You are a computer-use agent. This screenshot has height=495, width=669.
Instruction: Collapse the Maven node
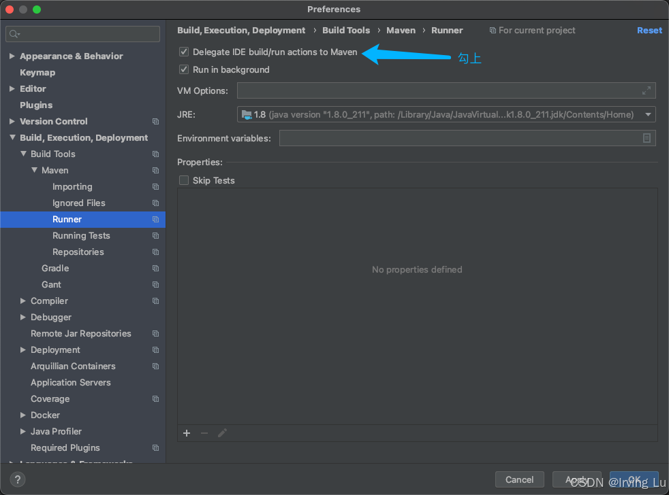point(34,170)
